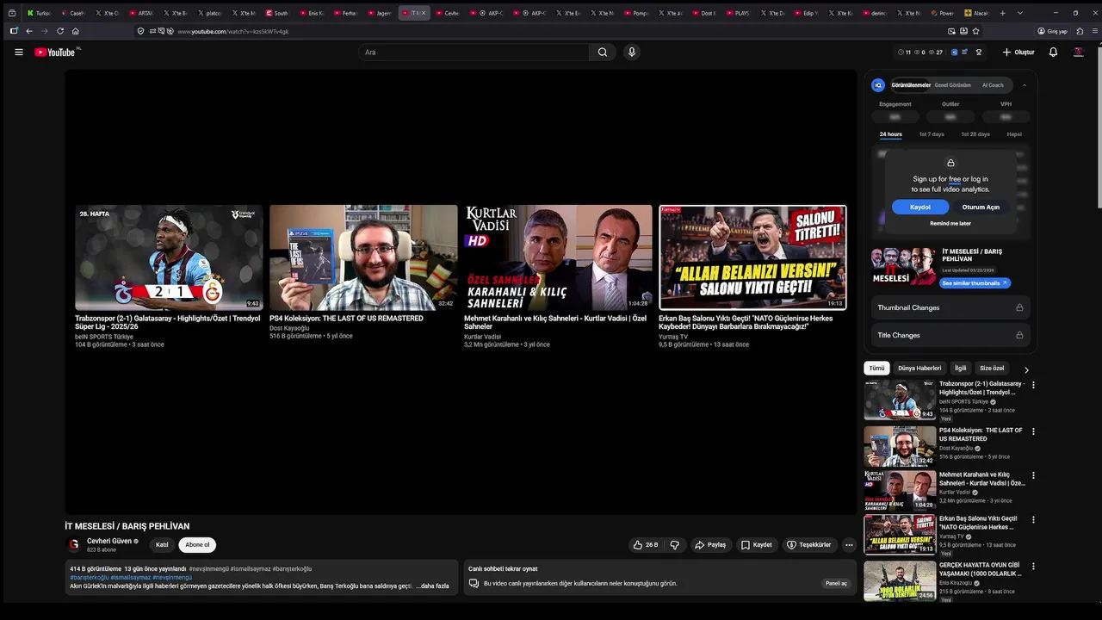Screen dimensions: 1102x620
Task: Reload the page in browser toolbar
Action: click(59, 31)
